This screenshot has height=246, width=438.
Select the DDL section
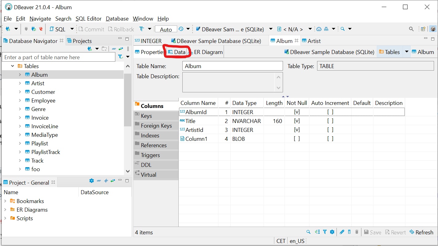click(x=156, y=165)
